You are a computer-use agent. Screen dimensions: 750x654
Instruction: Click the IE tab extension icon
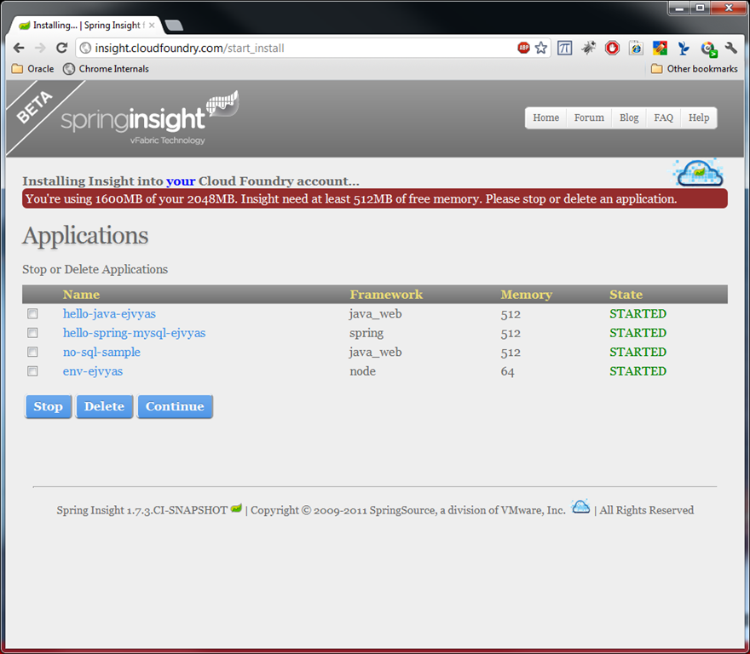coord(636,48)
